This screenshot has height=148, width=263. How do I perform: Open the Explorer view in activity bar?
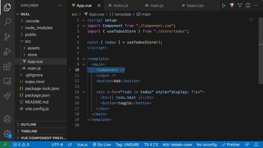point(7,7)
